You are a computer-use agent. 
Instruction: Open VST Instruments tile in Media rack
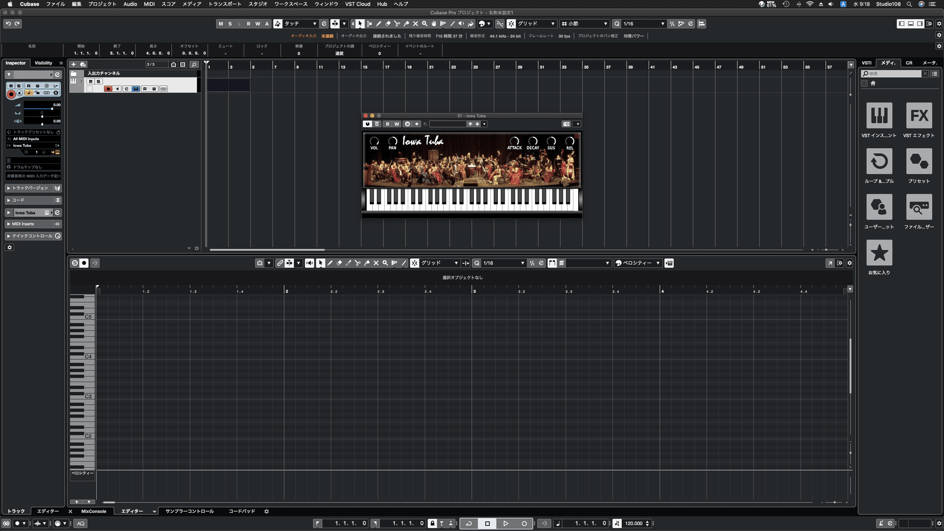click(x=879, y=116)
